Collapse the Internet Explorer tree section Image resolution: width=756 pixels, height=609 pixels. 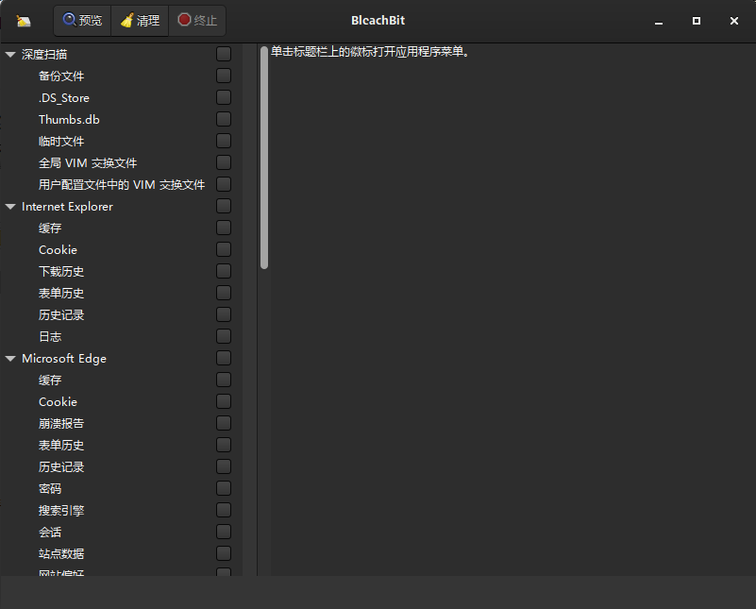[10, 206]
